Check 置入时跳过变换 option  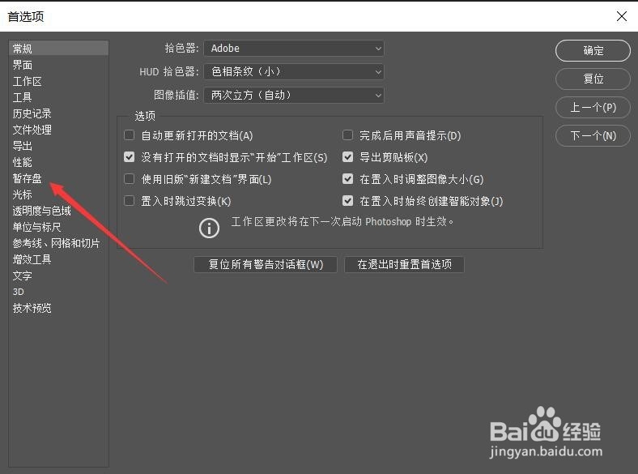[x=130, y=201]
